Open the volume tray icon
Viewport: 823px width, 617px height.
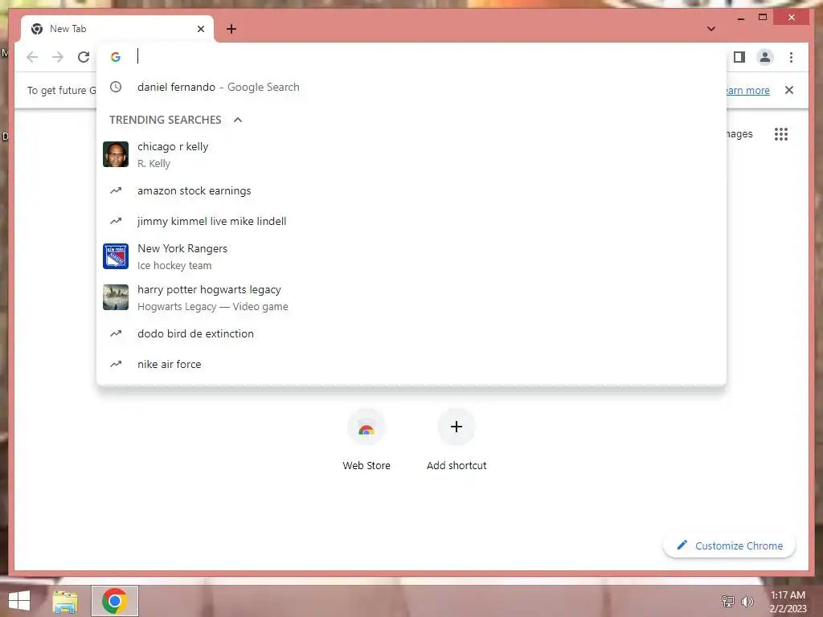click(x=747, y=601)
